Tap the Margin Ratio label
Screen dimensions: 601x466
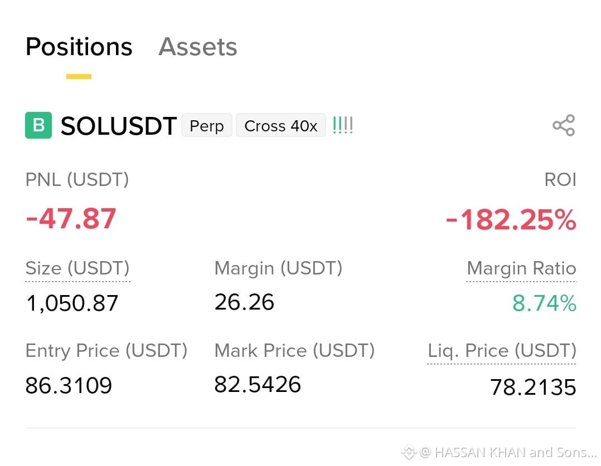click(x=521, y=268)
